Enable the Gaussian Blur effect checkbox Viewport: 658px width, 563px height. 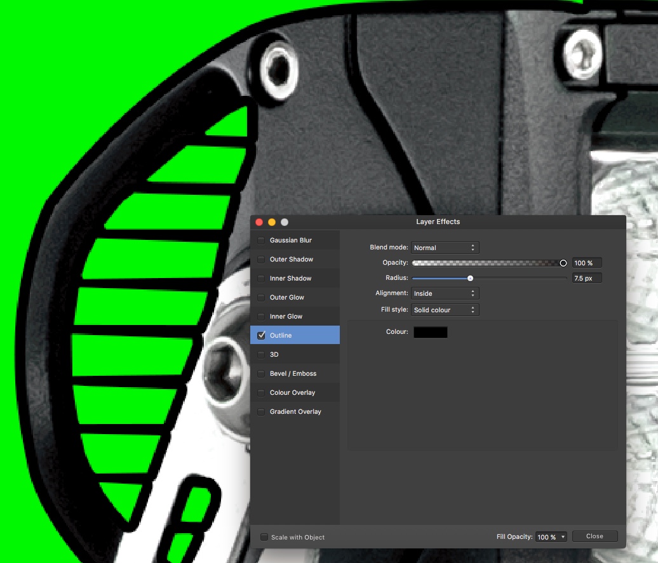click(x=261, y=241)
